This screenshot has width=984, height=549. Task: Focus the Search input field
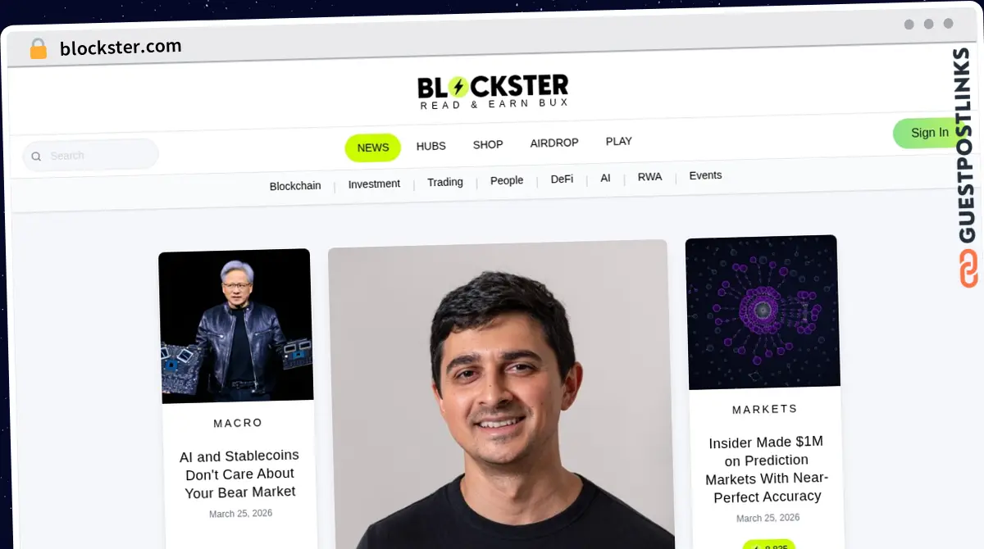click(x=91, y=155)
